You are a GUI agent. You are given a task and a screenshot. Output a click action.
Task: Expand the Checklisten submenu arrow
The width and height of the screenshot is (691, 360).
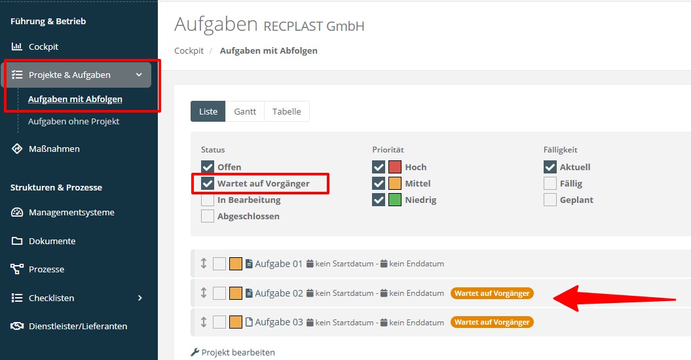coord(140,298)
